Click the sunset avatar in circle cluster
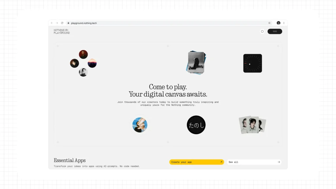The image size is (336, 189). (92, 63)
